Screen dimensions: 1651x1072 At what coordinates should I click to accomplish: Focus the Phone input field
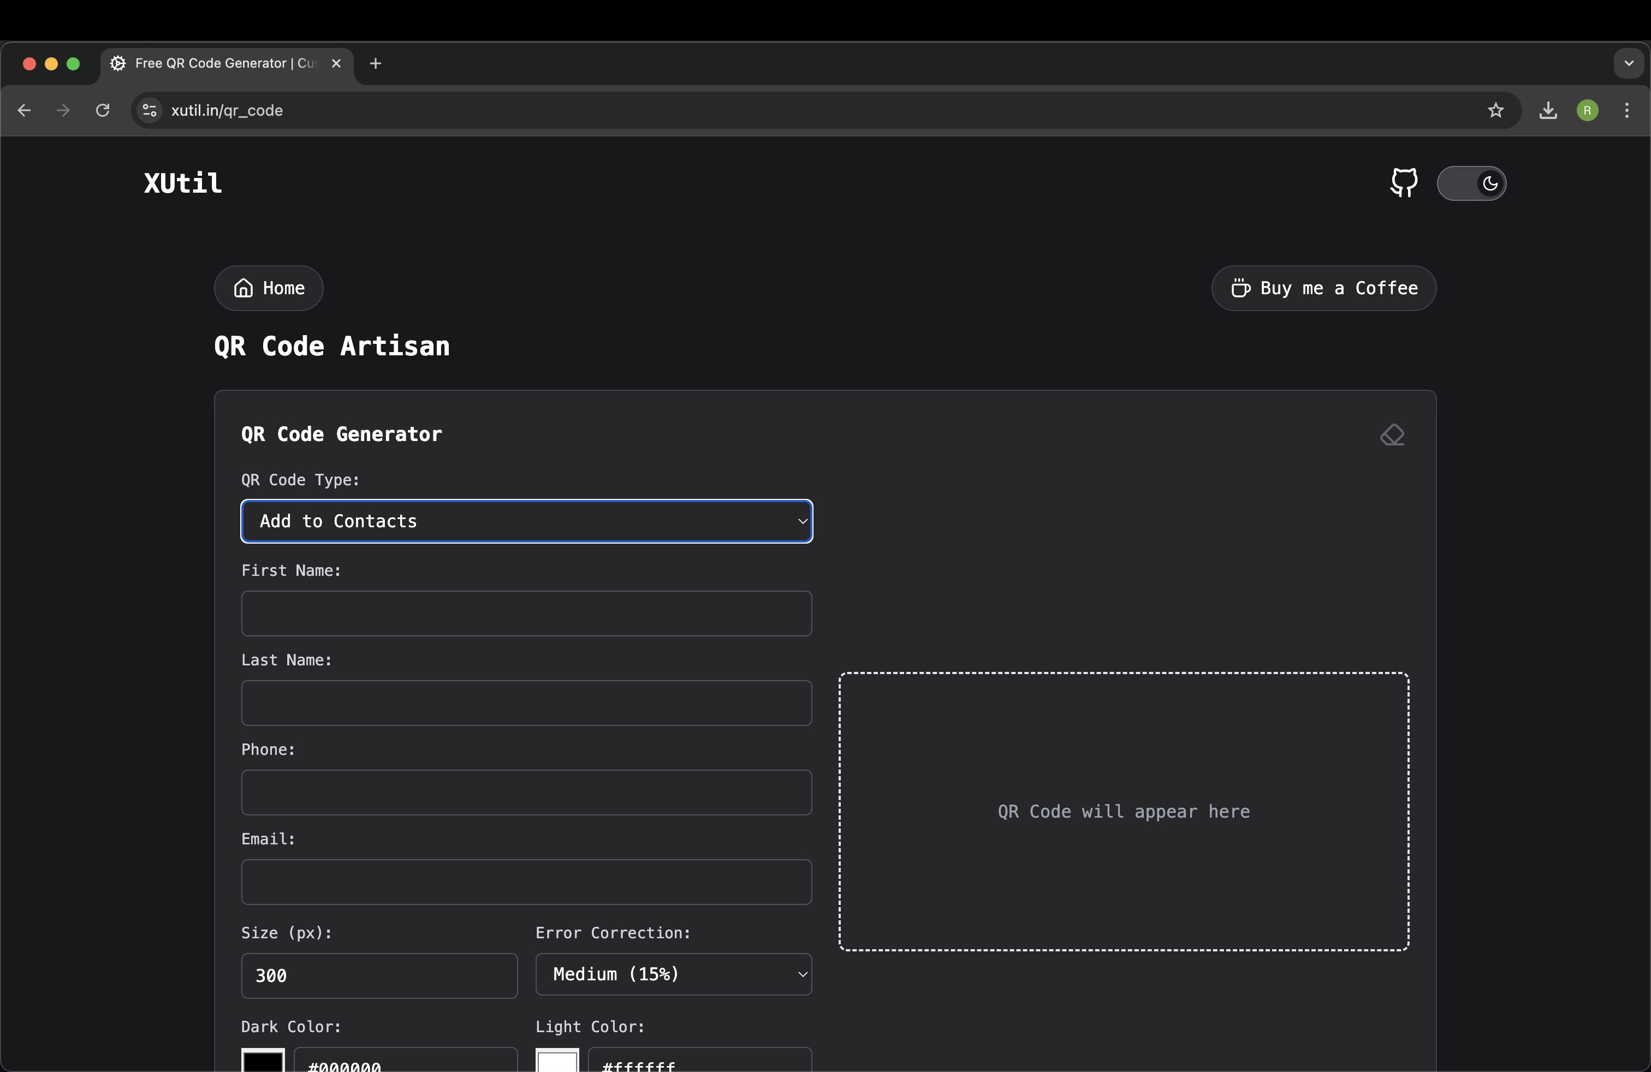pyautogui.click(x=526, y=793)
